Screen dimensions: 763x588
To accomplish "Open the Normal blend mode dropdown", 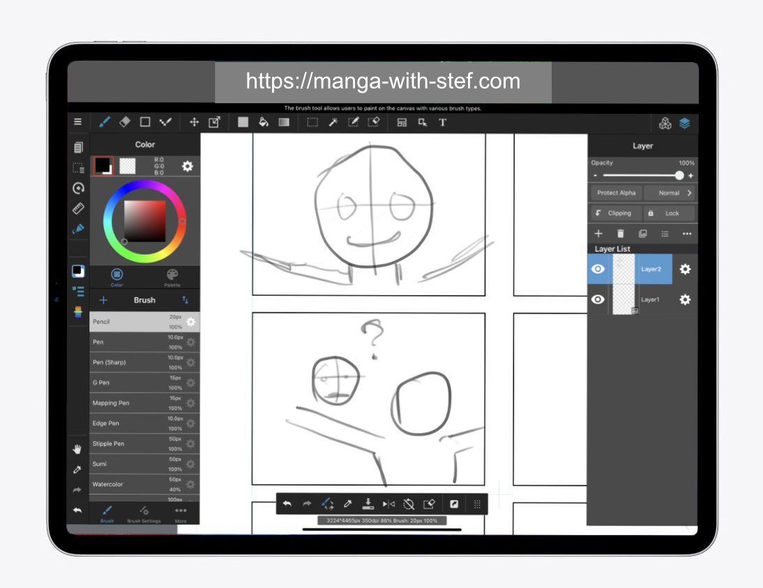I will (669, 193).
